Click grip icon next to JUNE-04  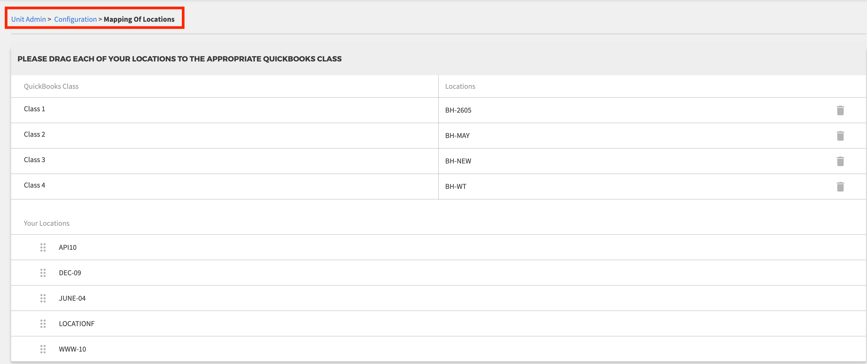(43, 298)
